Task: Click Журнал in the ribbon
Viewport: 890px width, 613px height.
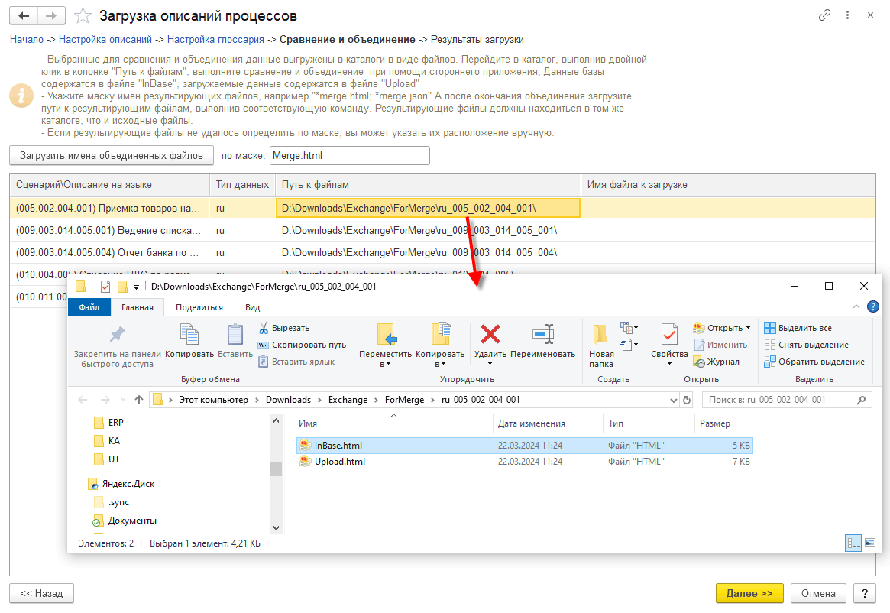Action: coord(717,362)
